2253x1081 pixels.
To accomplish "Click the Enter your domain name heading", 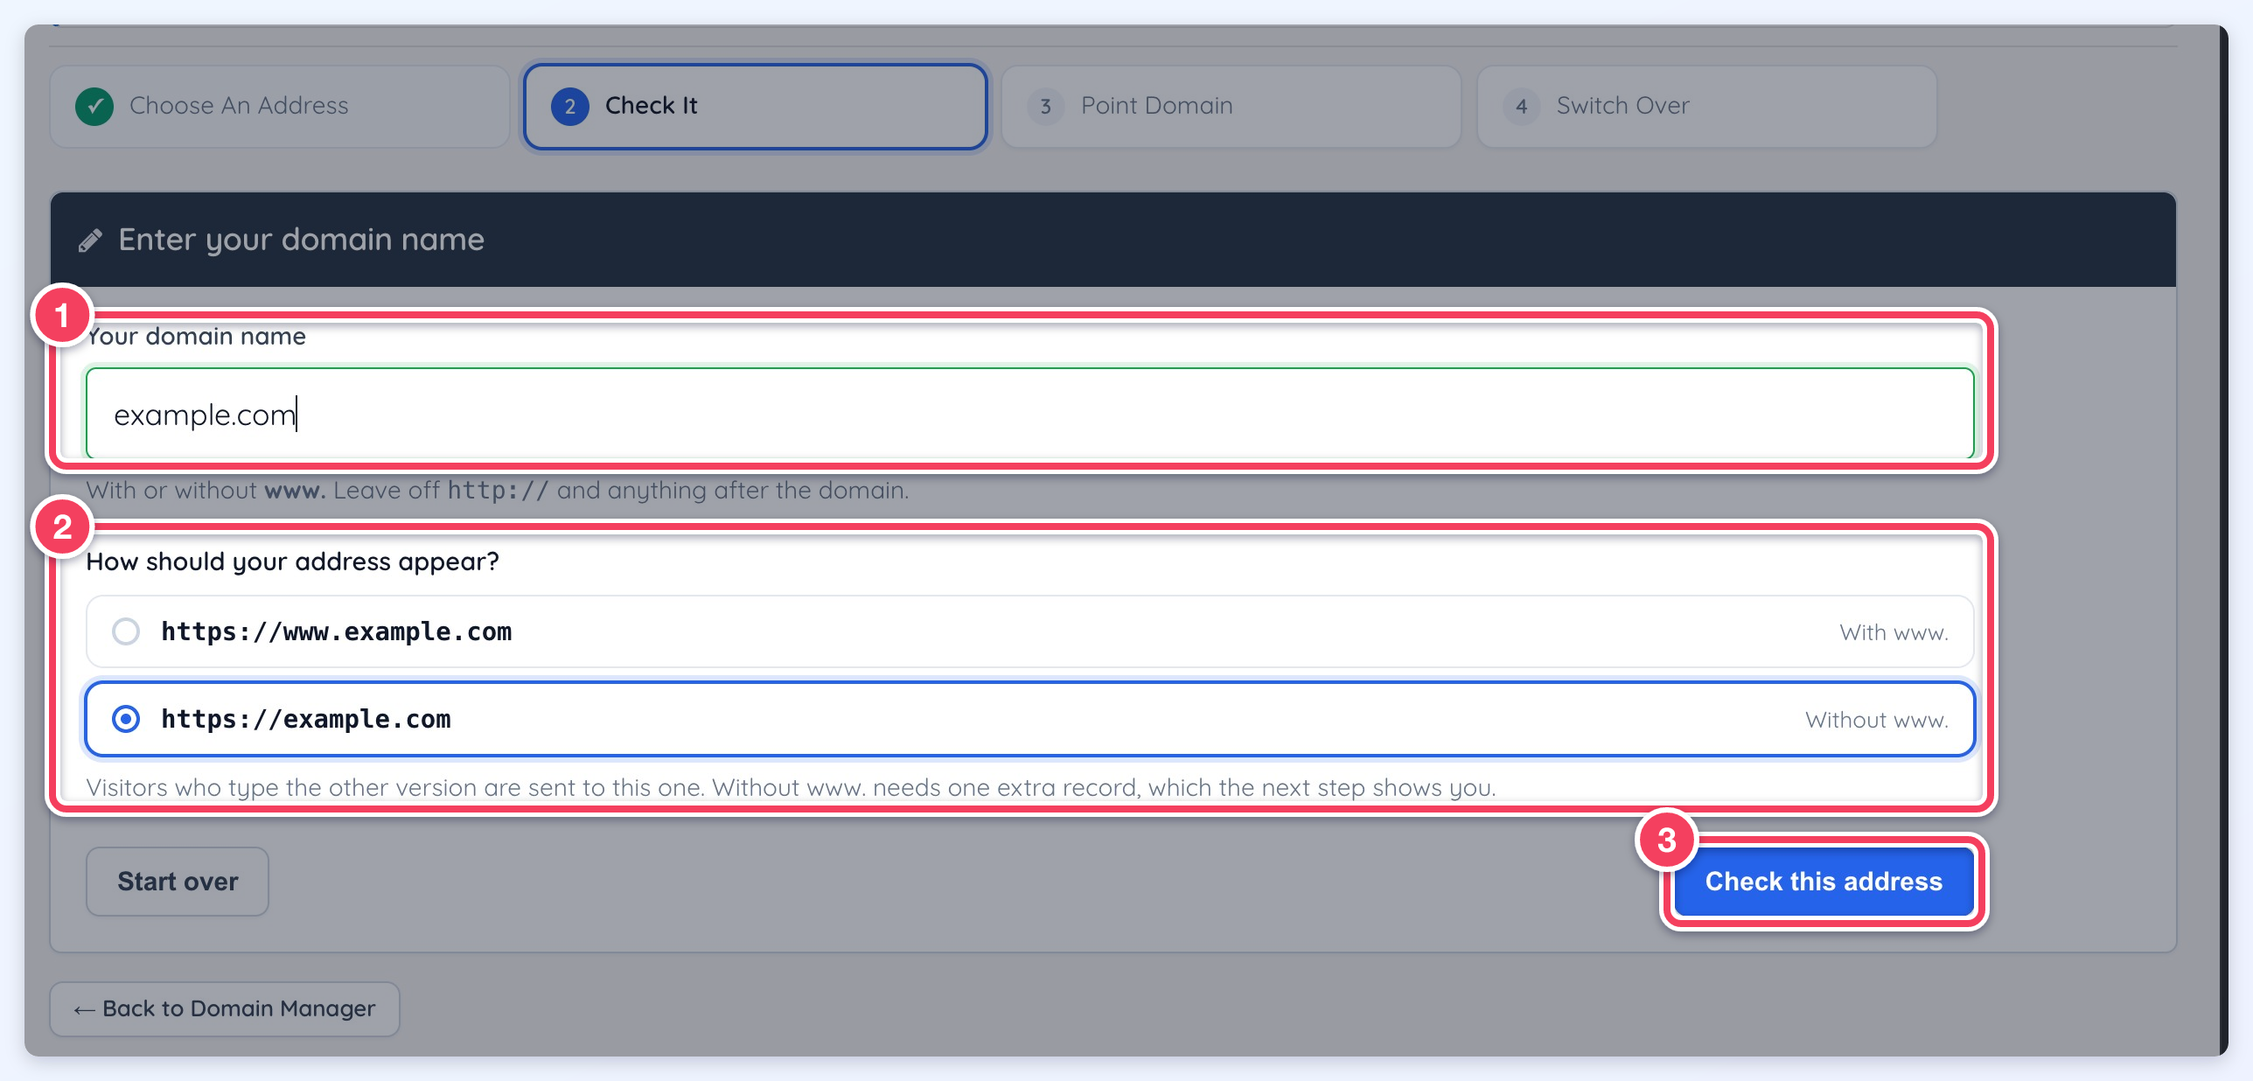I will point(301,240).
